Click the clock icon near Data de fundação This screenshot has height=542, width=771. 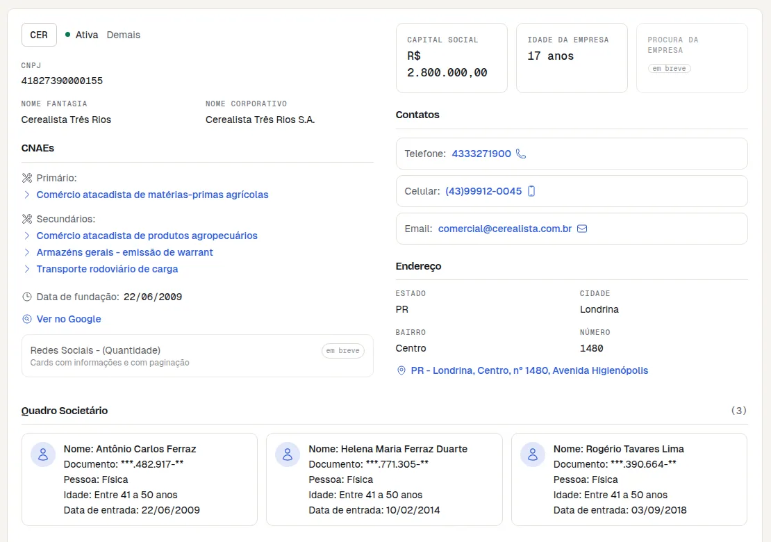click(27, 297)
